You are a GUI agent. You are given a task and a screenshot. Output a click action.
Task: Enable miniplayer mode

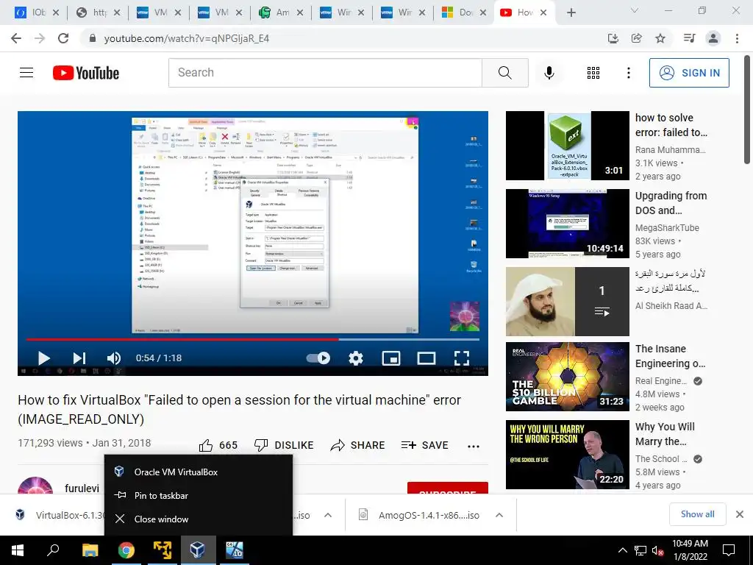point(391,358)
